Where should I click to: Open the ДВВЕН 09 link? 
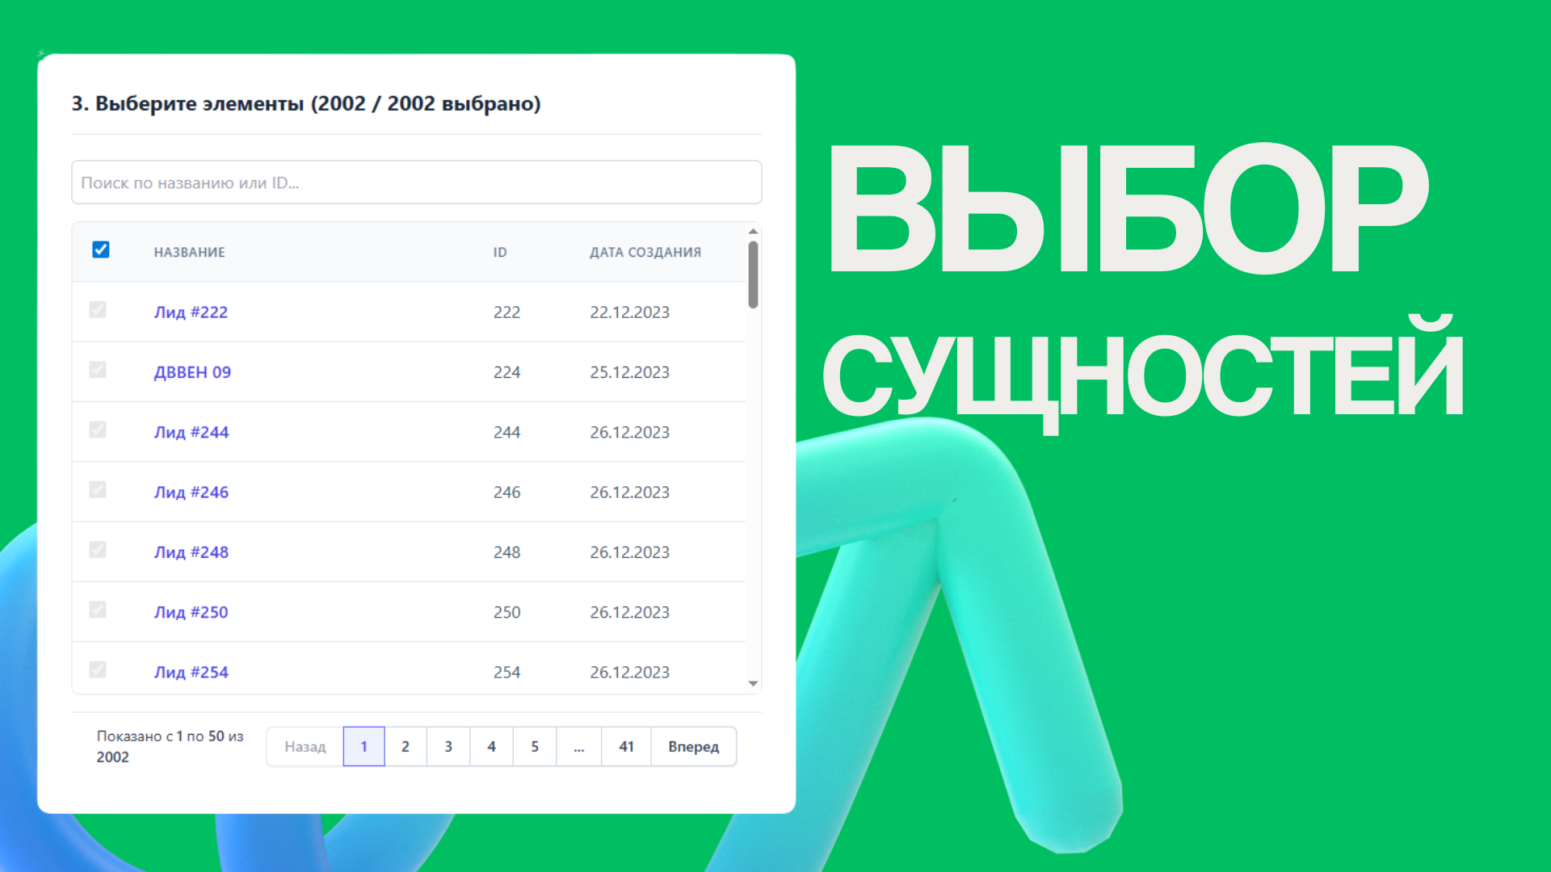tap(192, 372)
